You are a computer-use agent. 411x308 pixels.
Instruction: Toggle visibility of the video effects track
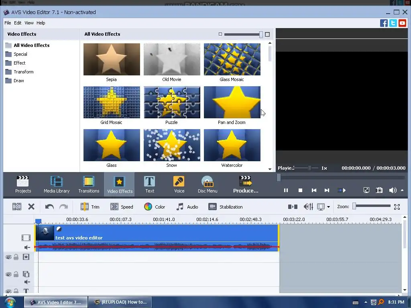[x=8, y=257]
